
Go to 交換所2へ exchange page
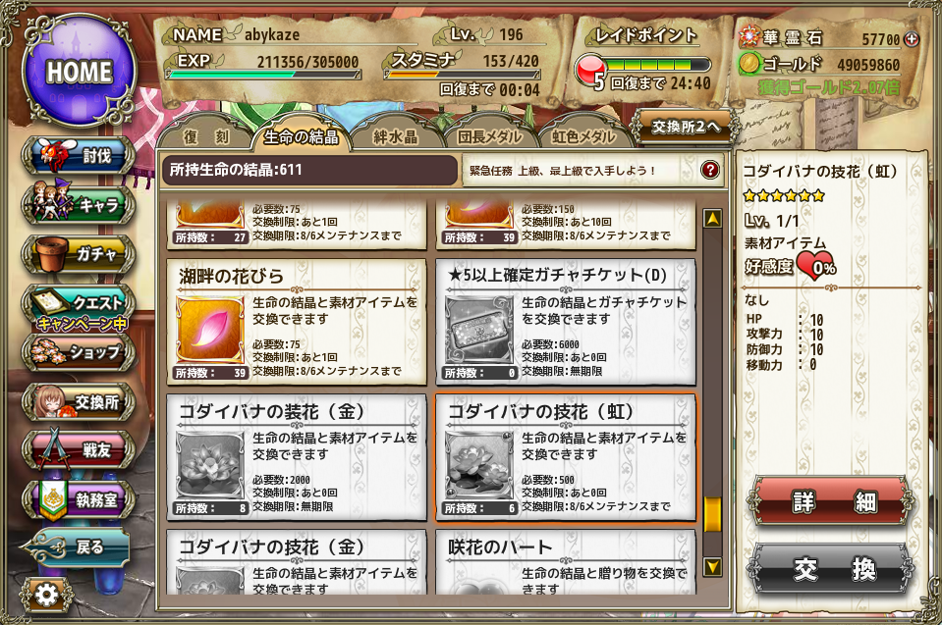685,127
